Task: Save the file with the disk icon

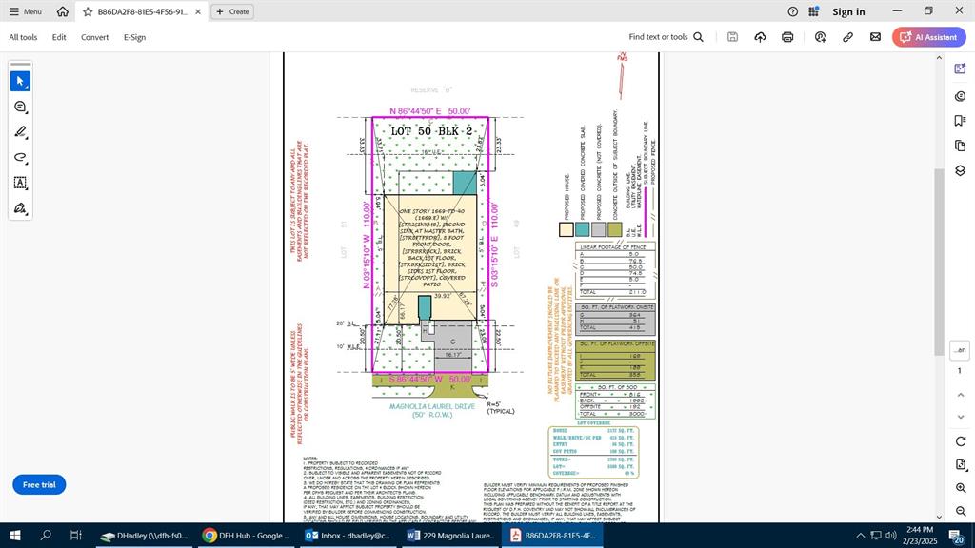Action: 732,37
